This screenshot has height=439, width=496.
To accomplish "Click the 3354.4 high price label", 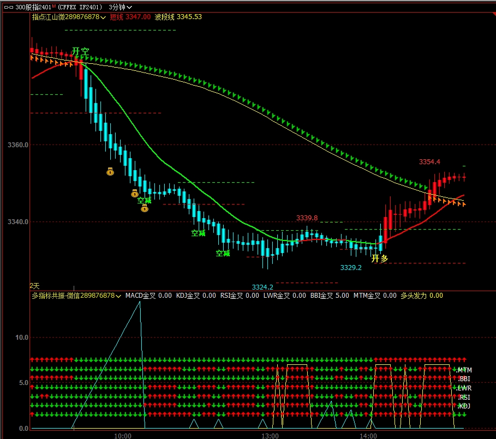I will pyautogui.click(x=429, y=162).
